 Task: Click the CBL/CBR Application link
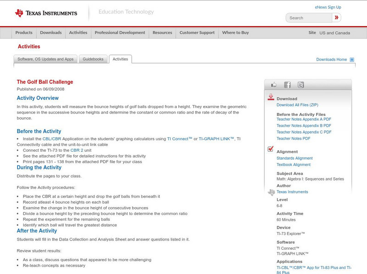[x=52, y=139]
